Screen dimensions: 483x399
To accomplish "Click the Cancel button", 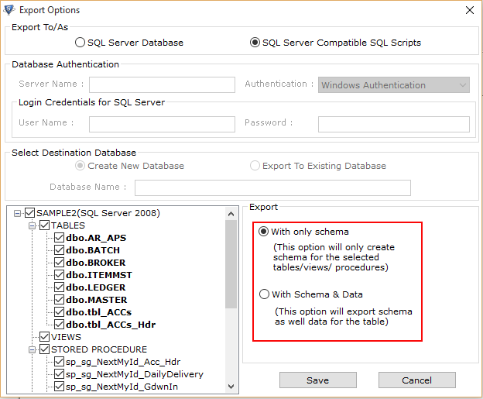I will 416,380.
